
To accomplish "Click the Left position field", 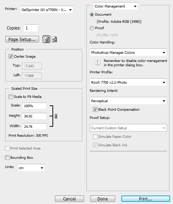I will [32, 75].
